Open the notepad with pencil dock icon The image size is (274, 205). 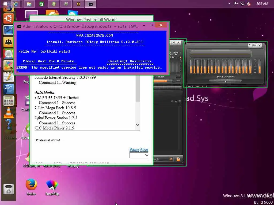8,77
